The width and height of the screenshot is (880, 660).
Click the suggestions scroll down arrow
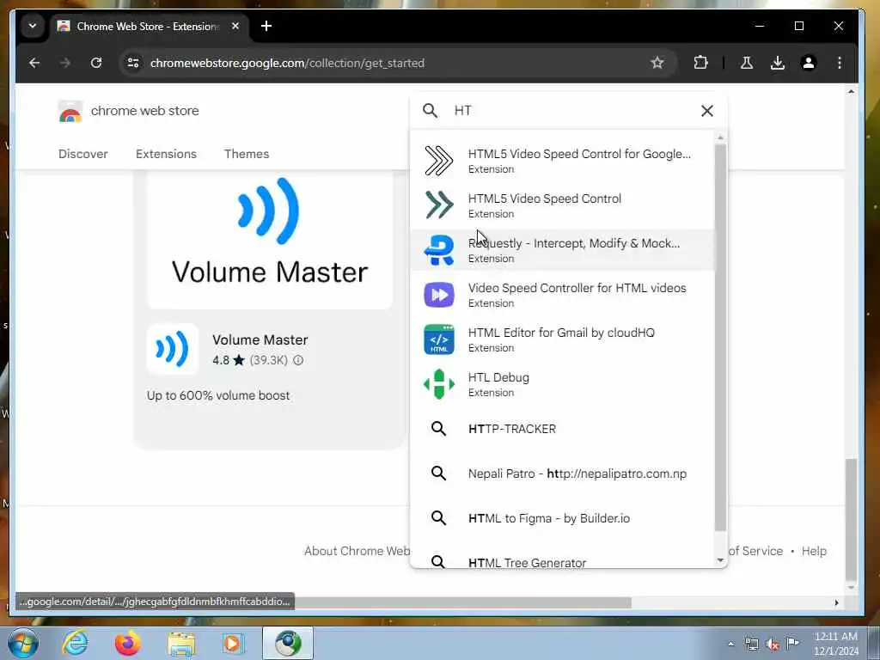pyautogui.click(x=721, y=560)
